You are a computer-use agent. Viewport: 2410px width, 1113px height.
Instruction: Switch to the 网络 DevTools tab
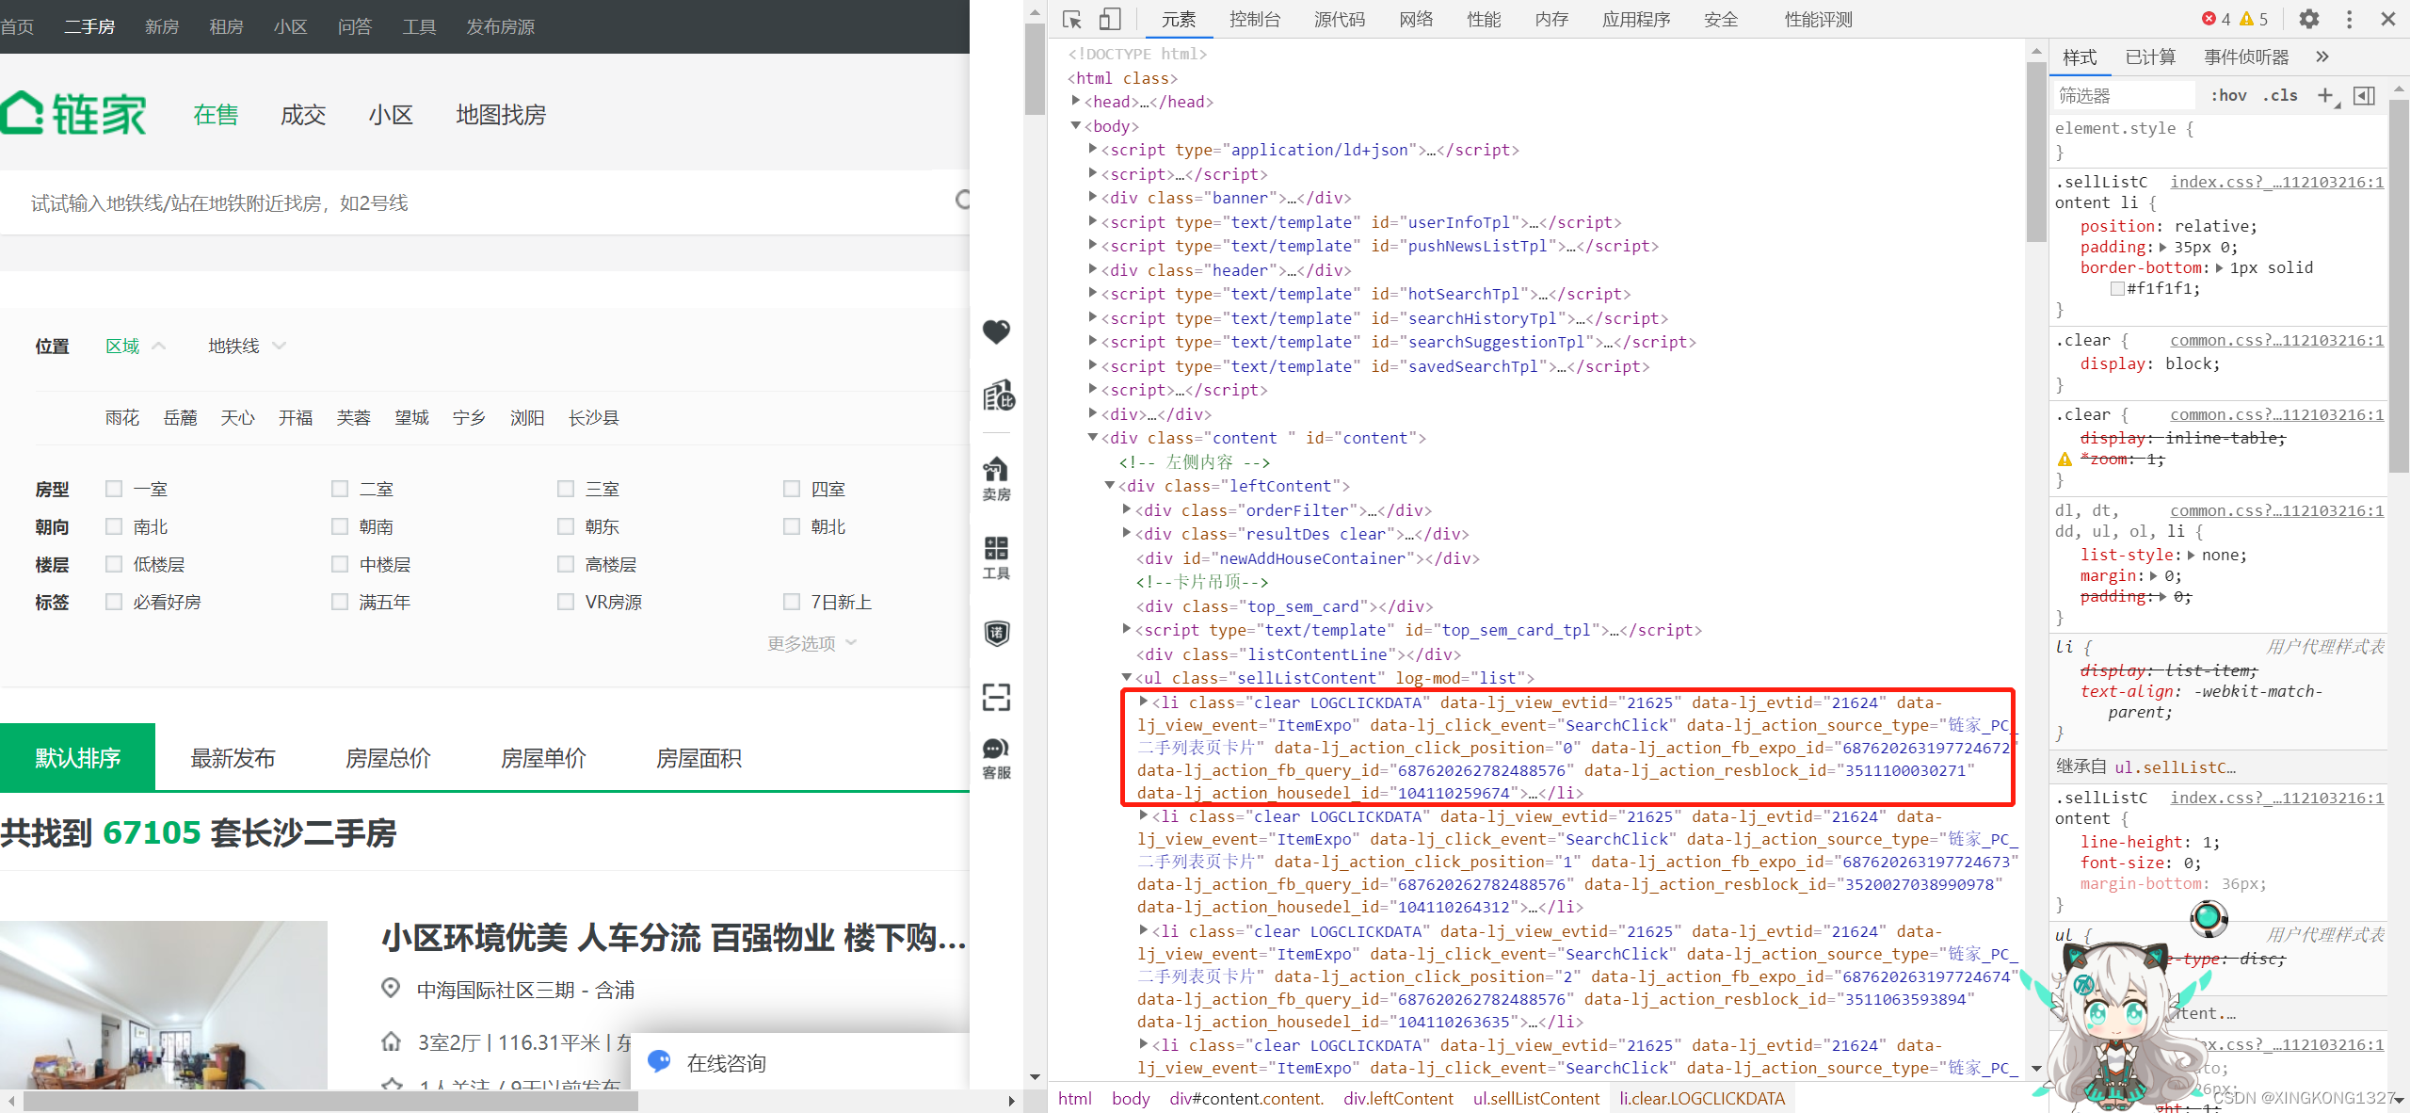tap(1415, 19)
